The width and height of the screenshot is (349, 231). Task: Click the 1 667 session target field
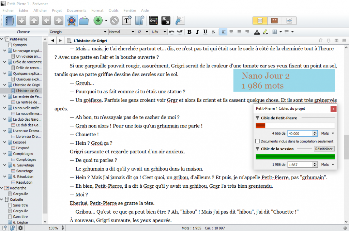pyautogui.click(x=300, y=165)
